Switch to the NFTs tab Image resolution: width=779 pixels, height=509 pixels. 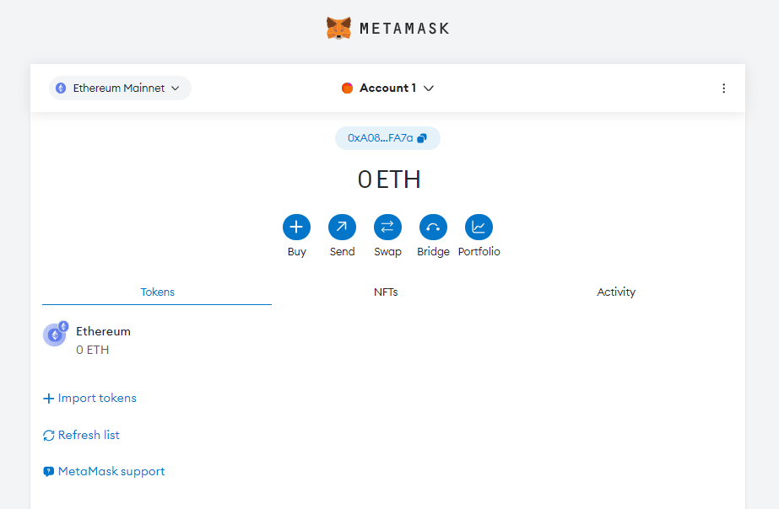click(x=386, y=292)
